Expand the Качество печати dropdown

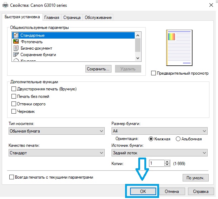(x=56, y=153)
